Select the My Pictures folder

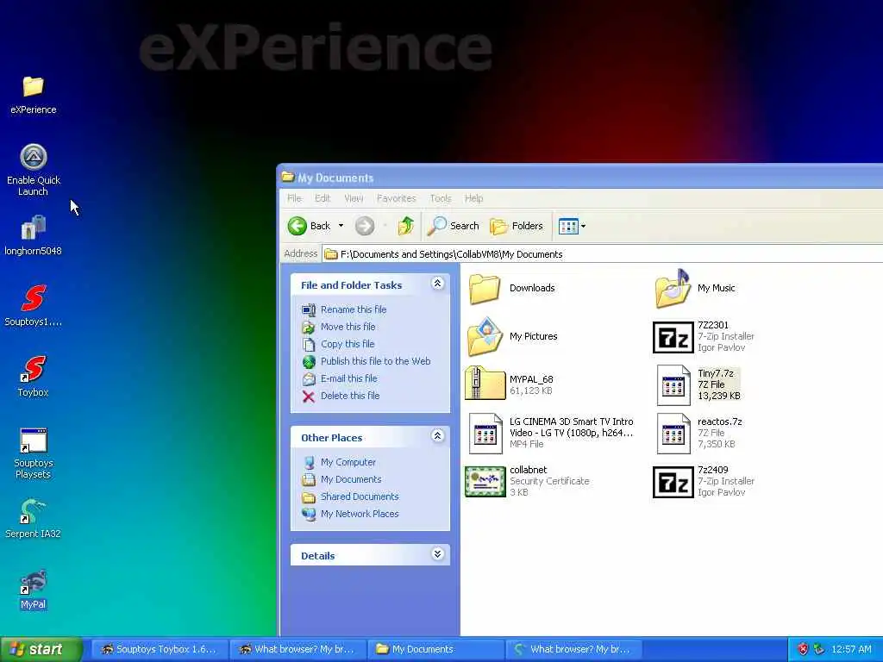(x=512, y=337)
